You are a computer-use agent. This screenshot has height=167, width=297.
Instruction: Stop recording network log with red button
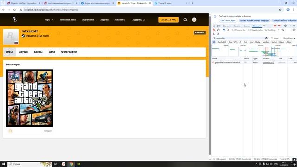[213, 30]
